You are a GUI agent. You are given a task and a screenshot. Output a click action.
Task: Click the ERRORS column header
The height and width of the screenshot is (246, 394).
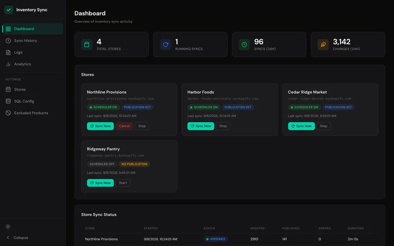point(325,228)
